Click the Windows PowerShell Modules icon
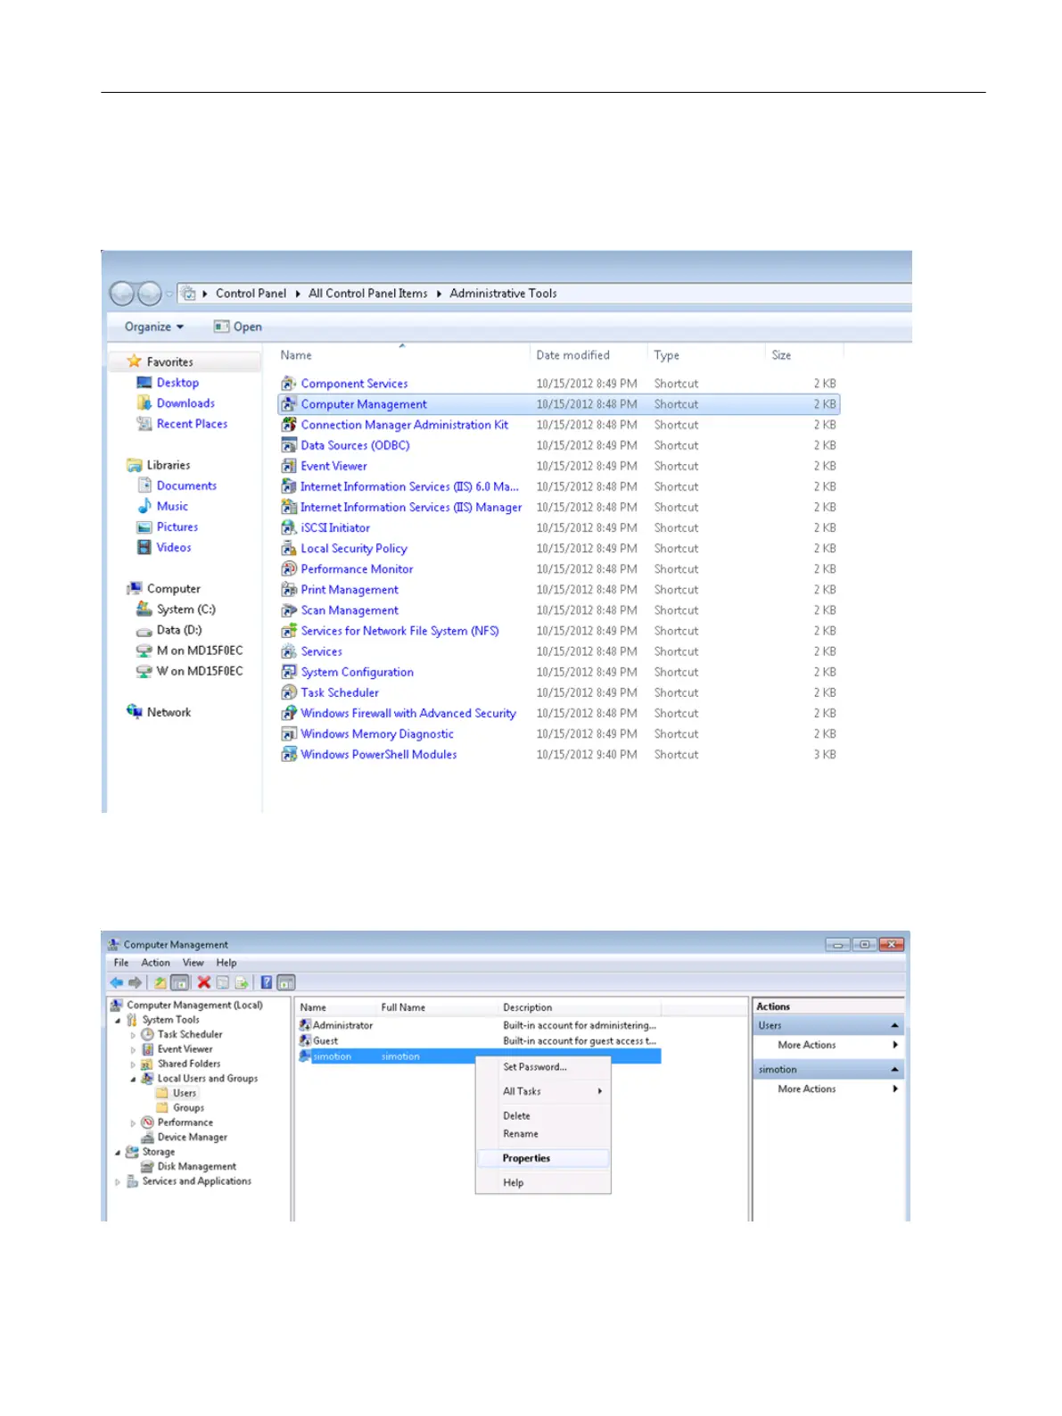Screen dimensions: 1062x1416 [x=289, y=755]
